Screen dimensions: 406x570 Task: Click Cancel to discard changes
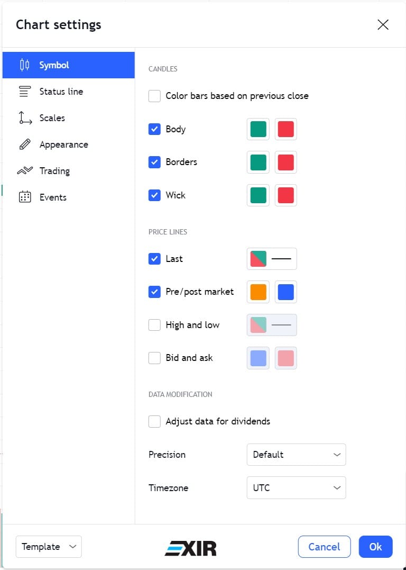point(324,546)
